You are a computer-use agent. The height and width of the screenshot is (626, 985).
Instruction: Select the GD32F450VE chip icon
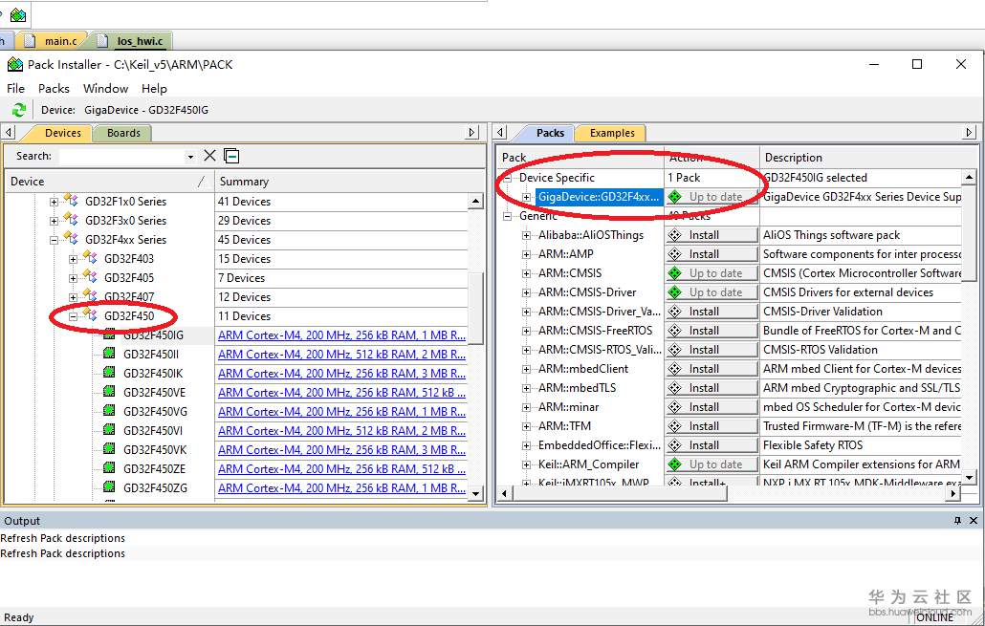(109, 392)
